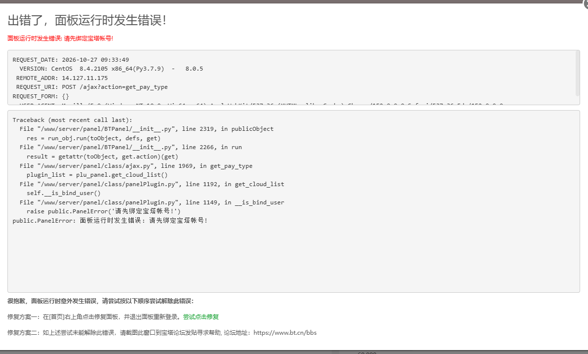Select the final 'public.PanelError:' exception line
Viewport: 588px width, 354px height.
pyautogui.click(x=110, y=221)
